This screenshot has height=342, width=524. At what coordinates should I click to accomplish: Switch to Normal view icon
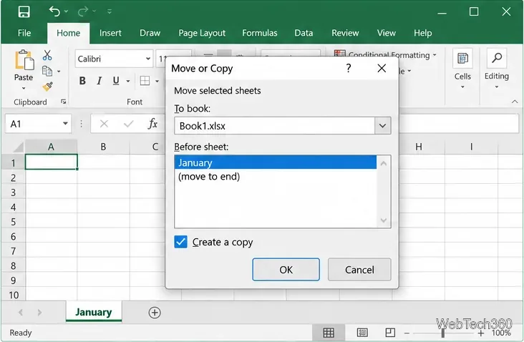(329, 332)
